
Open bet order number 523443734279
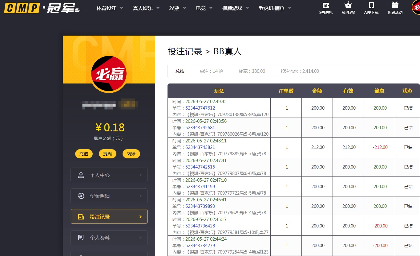point(200,246)
